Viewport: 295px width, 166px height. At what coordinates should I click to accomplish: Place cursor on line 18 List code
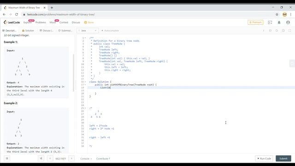(x=105, y=88)
